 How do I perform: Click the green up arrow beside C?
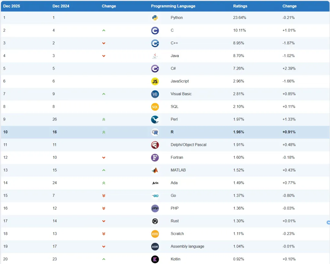point(104,31)
